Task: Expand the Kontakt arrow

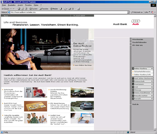Action: 152,99
